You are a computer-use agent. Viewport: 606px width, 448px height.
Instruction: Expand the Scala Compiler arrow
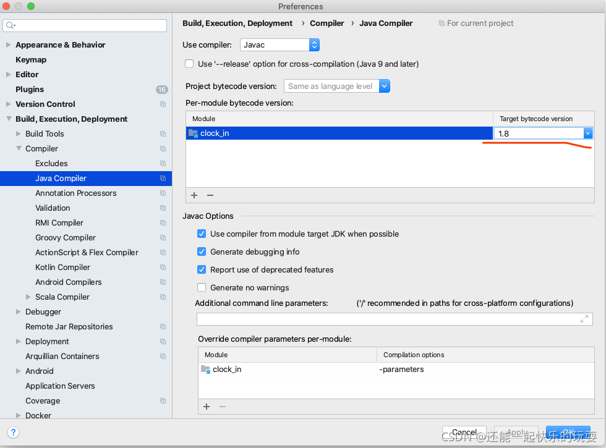[28, 297]
